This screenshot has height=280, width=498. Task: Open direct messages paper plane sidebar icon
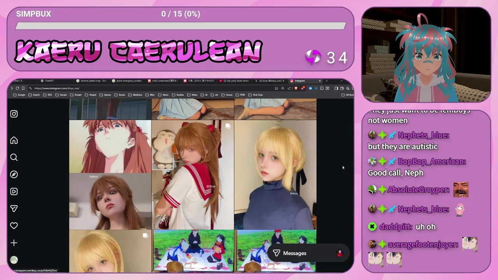(14, 208)
